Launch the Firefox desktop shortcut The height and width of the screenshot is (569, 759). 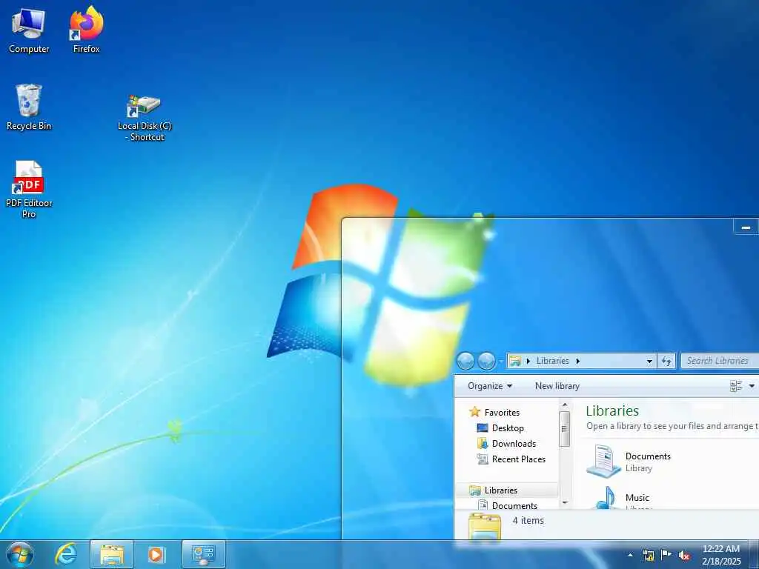(86, 30)
